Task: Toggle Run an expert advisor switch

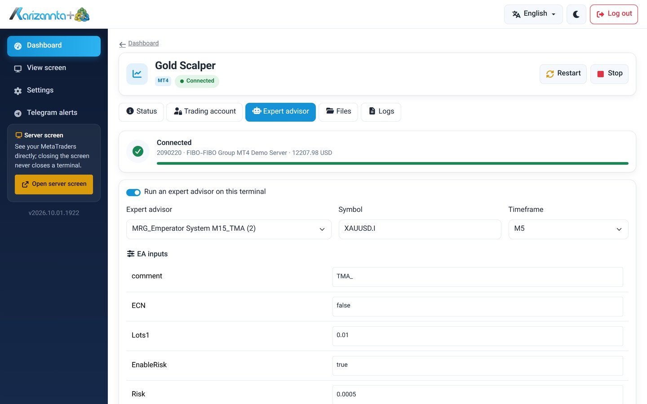Action: (x=133, y=192)
